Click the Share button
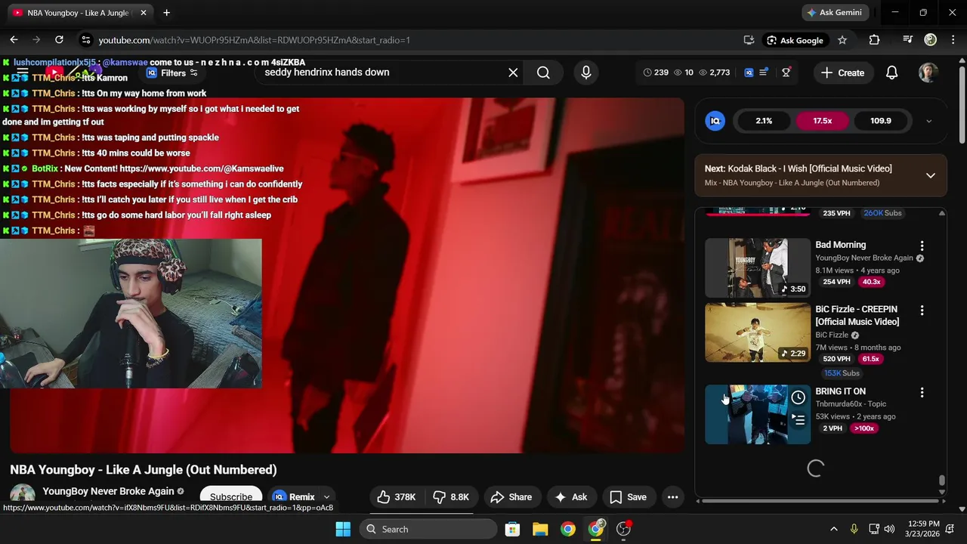Image resolution: width=967 pixels, height=544 pixels. pyautogui.click(x=511, y=497)
